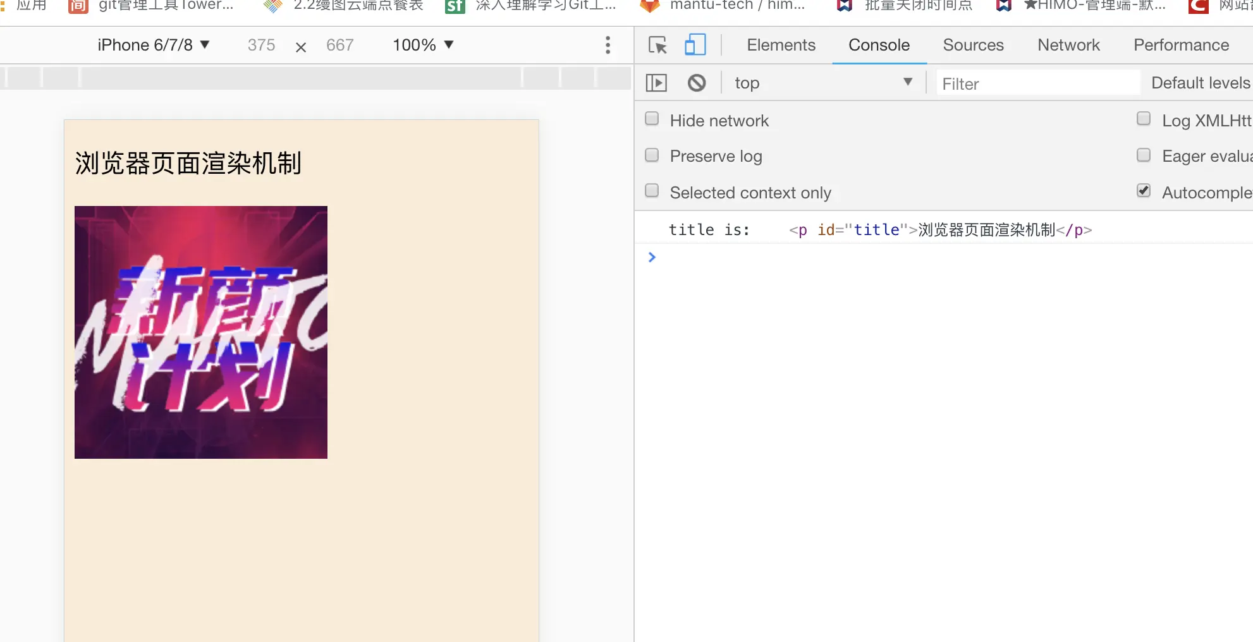Image resolution: width=1253 pixels, height=642 pixels.
Task: Open the mantu-tech GitLab bookmark icon
Action: coord(650,6)
